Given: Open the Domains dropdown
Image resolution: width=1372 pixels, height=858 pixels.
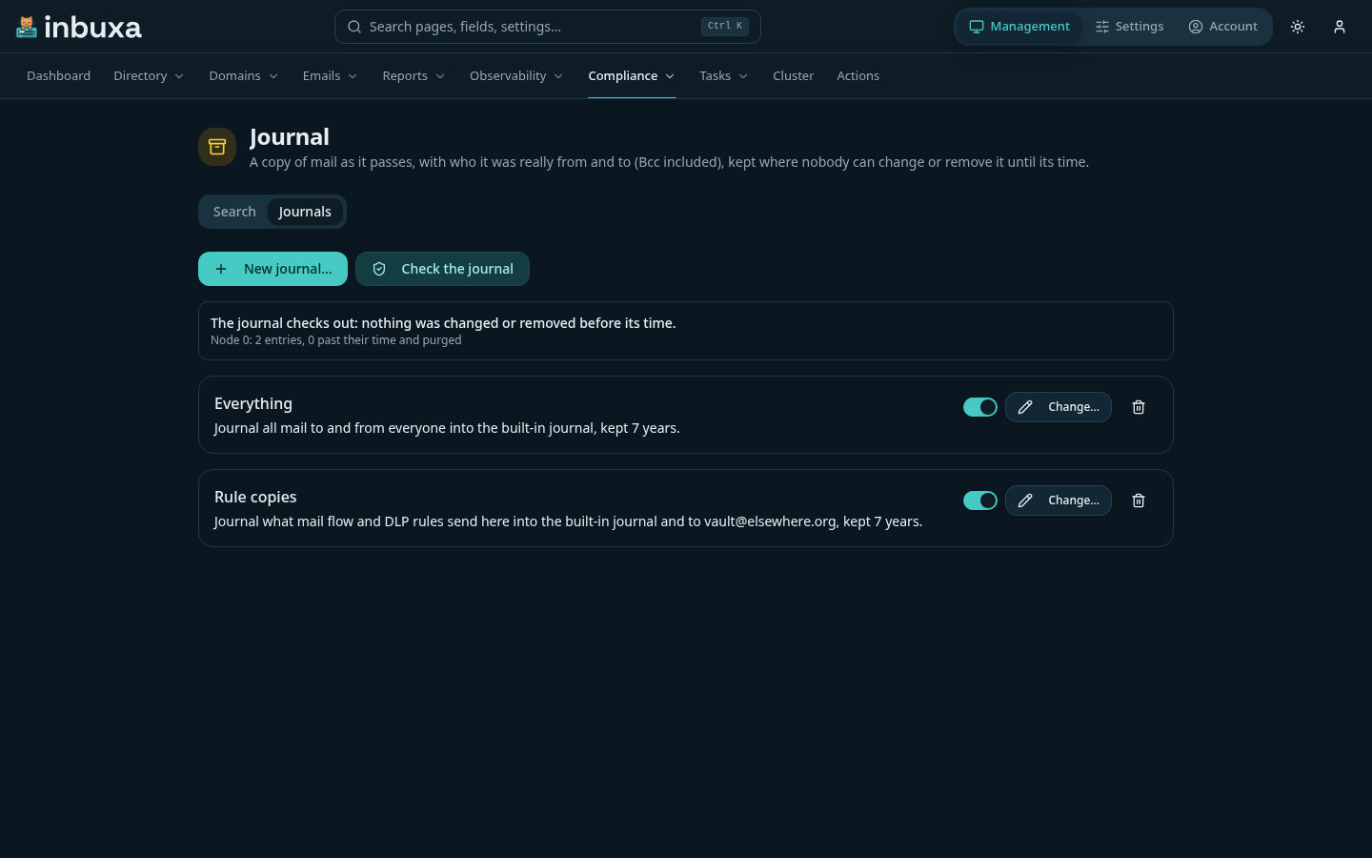Looking at the screenshot, I should [244, 76].
